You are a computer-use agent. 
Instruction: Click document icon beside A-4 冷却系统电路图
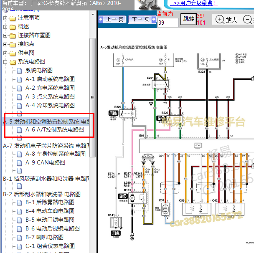click(20, 106)
